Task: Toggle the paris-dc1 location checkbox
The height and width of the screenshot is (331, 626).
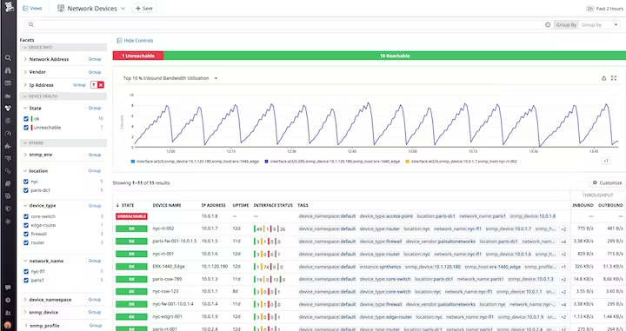Action: click(x=26, y=190)
